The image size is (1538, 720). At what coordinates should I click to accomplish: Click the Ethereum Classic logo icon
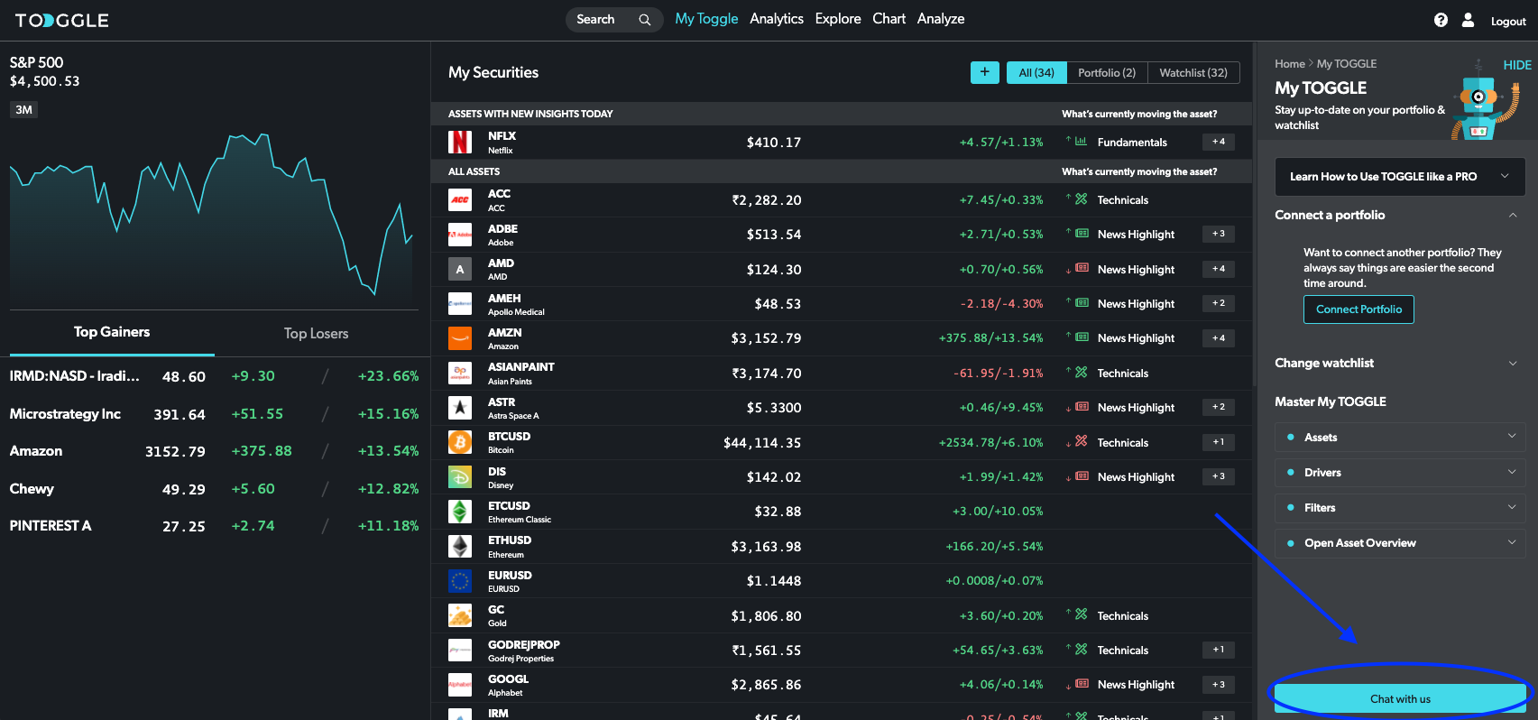(460, 512)
